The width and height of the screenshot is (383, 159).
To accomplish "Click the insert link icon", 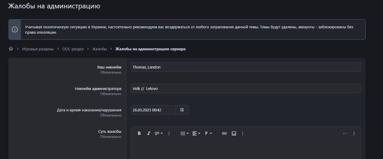I will pos(224,134).
